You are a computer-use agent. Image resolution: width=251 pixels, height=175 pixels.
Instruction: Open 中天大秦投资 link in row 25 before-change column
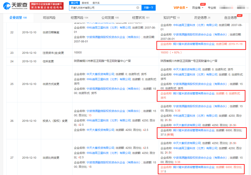[x=100, y=74]
